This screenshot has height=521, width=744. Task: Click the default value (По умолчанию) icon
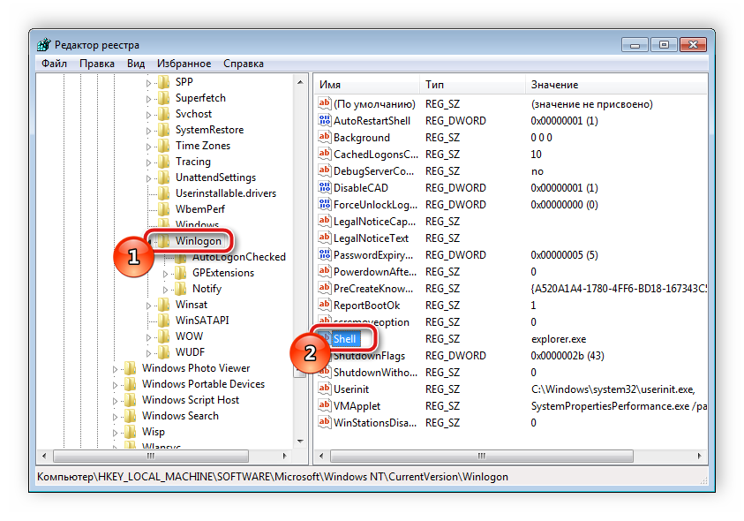coord(325,103)
